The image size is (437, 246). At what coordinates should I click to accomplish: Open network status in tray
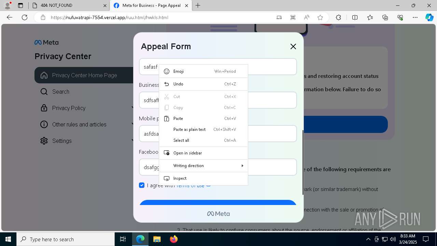[x=385, y=239]
